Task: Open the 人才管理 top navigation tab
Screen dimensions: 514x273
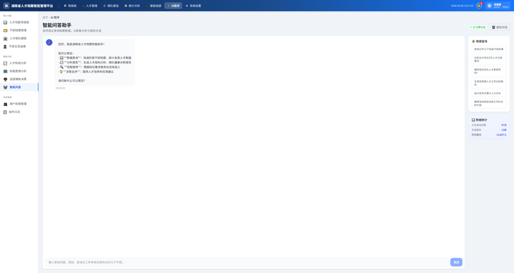Action: coord(90,6)
